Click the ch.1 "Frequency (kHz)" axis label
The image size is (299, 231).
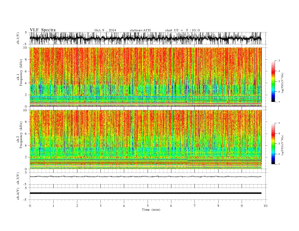point(21,72)
